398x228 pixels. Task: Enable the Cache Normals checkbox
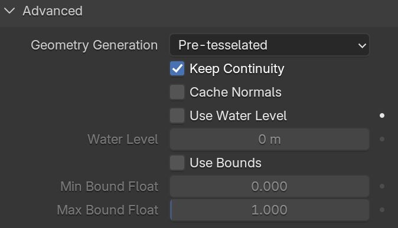point(177,92)
